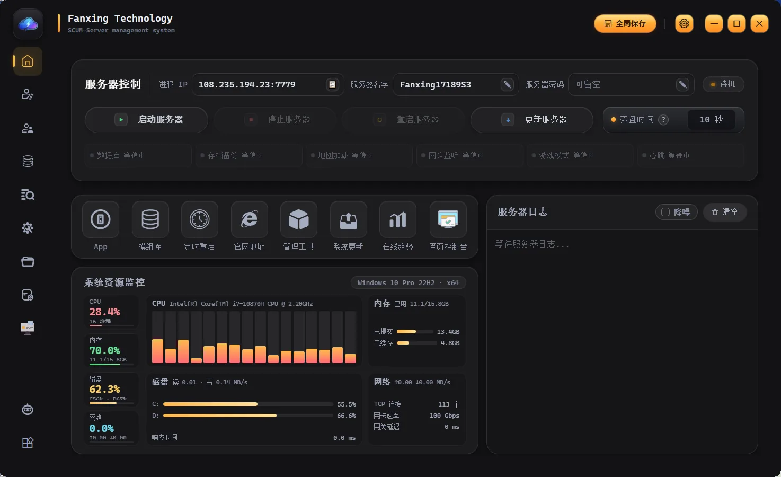Click the 游戏模式 等待中 status chip

580,155
